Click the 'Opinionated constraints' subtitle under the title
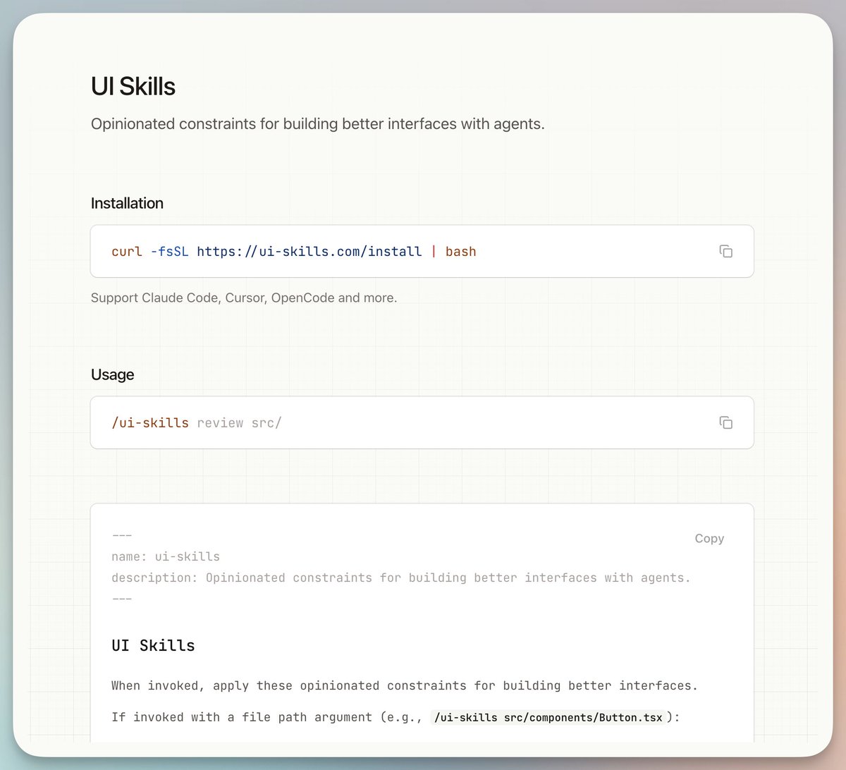Viewport: 846px width, 770px height. coord(318,124)
